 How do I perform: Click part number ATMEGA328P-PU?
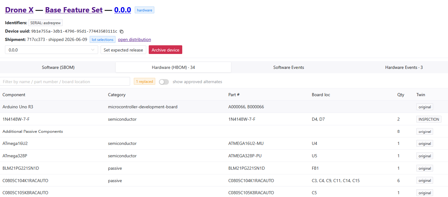pyautogui.click(x=246, y=156)
